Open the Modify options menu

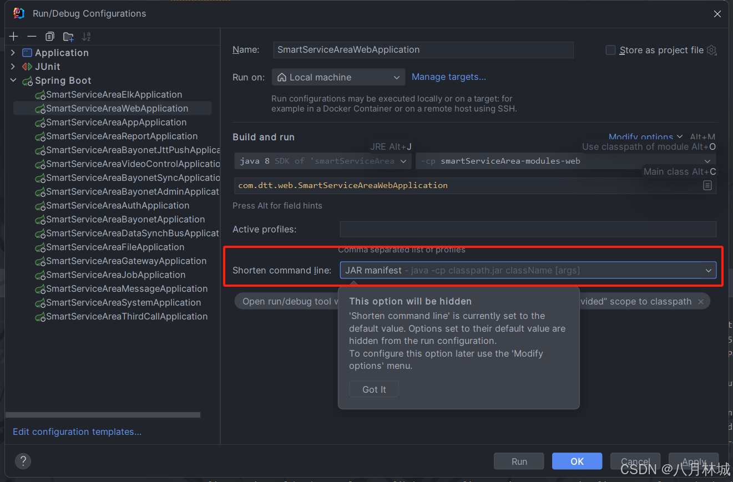pyautogui.click(x=645, y=137)
